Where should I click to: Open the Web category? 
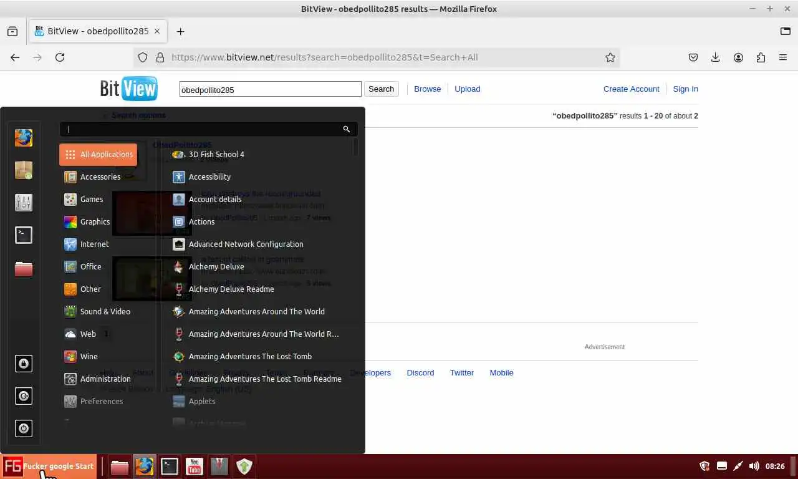click(99, 334)
